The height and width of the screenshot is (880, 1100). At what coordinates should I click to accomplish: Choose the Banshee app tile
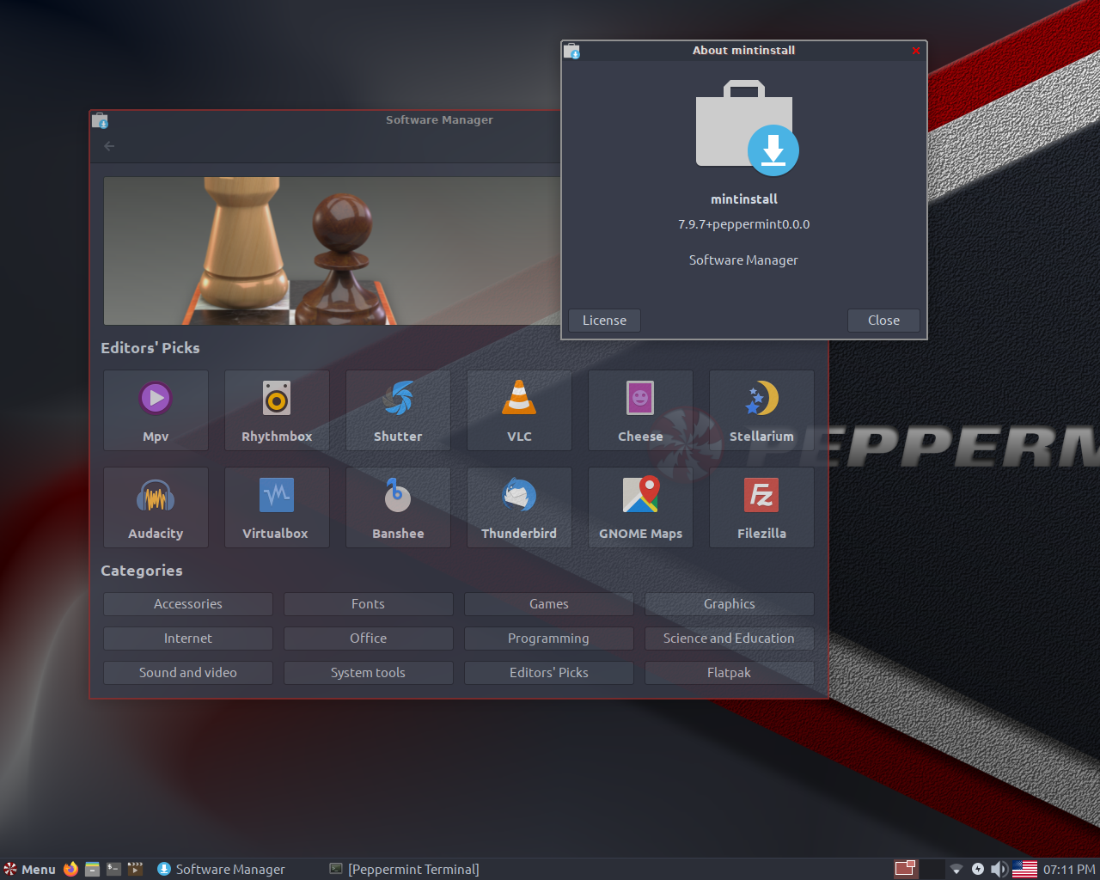tap(398, 508)
